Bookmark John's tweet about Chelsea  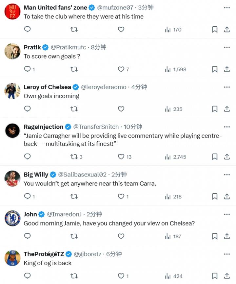pyautogui.click(x=214, y=236)
